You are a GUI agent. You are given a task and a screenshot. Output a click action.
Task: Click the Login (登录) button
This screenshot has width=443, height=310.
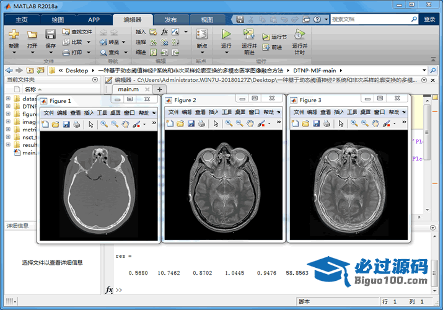pos(429,19)
